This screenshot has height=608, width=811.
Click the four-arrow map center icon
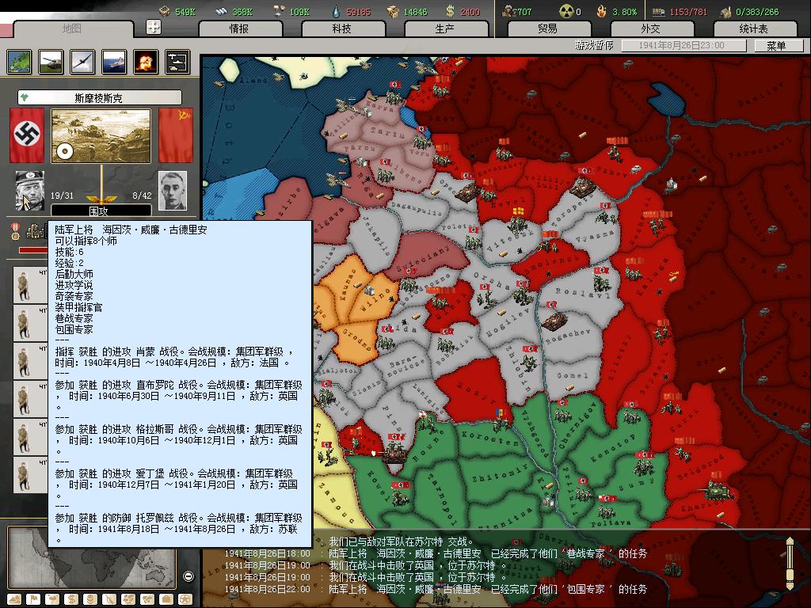[154, 27]
